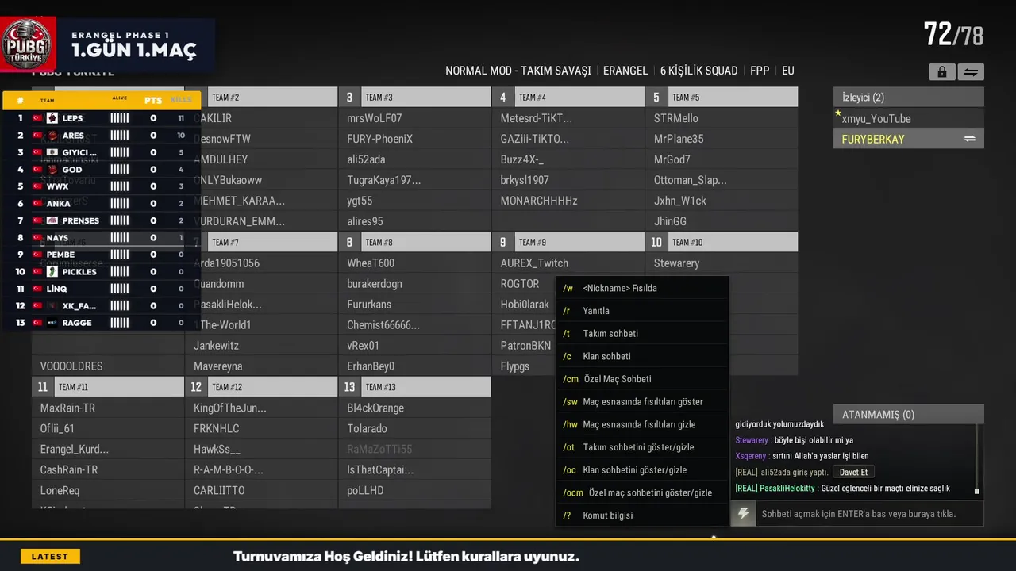Click the TEAM #7 slot header

[x=261, y=242]
